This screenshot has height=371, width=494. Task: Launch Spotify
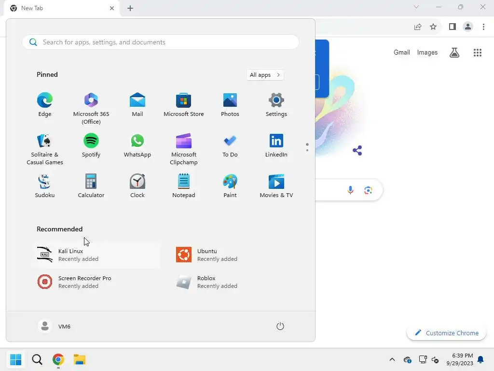91,145
